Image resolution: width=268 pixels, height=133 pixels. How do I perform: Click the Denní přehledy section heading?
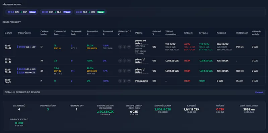12,22
